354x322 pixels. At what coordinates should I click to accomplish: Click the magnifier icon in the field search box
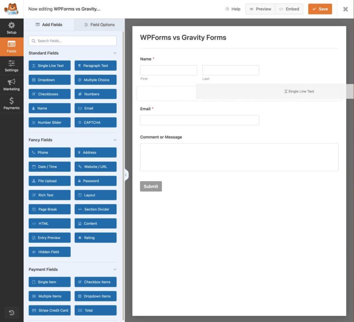[x=34, y=41]
